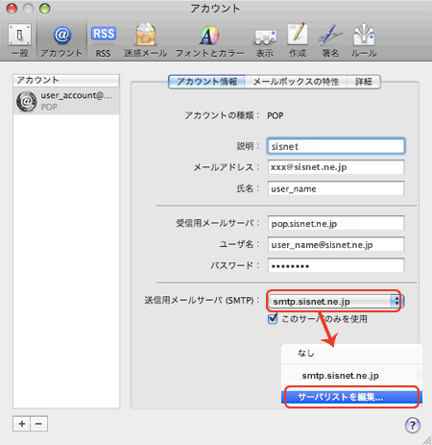Open the 一般 general preferences icon

[x=19, y=40]
